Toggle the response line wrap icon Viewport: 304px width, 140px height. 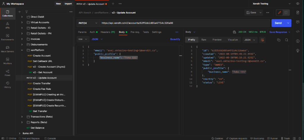[262, 40]
